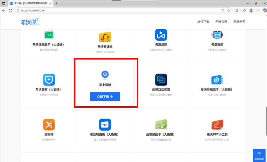This screenshot has width=267, height=162.
Task: Select the 希沃管家 shield icon
Action: [x=49, y=80]
